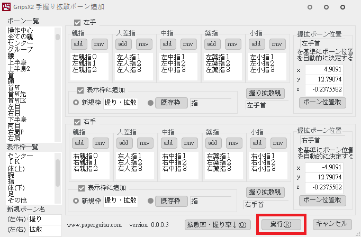The height and width of the screenshot is (237, 361).
Task: Toggle the 右手 checkbox
Action: [x=77, y=122]
